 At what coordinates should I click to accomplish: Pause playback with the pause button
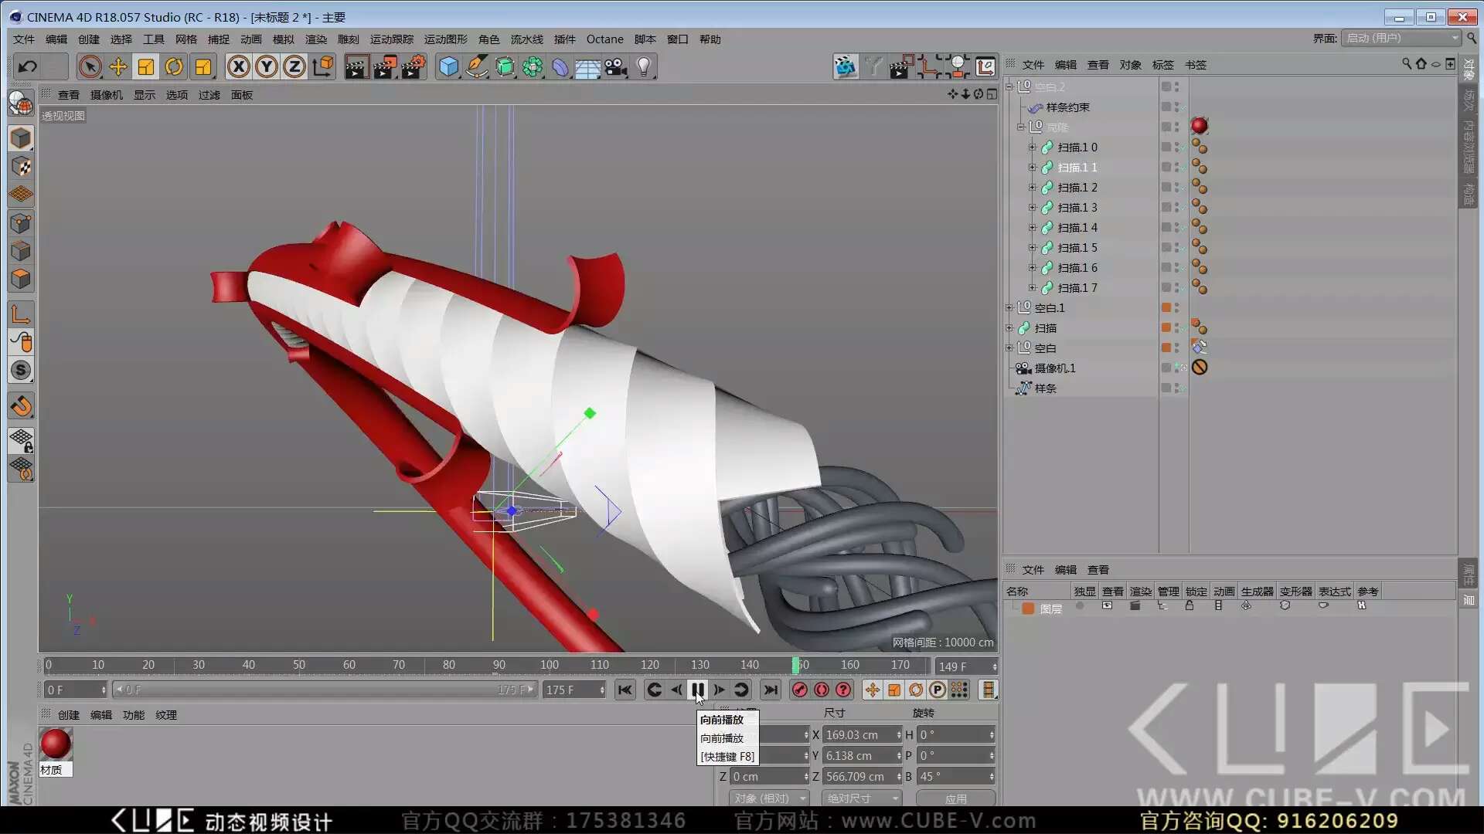[x=697, y=690]
